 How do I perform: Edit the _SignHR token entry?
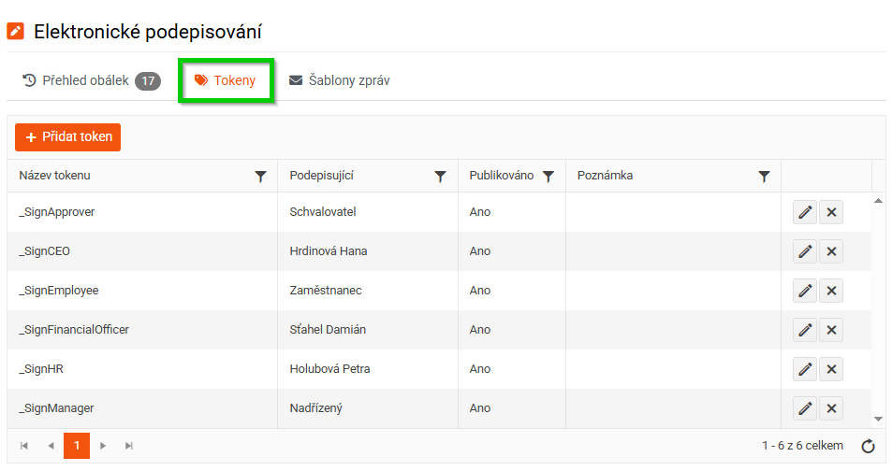(805, 369)
